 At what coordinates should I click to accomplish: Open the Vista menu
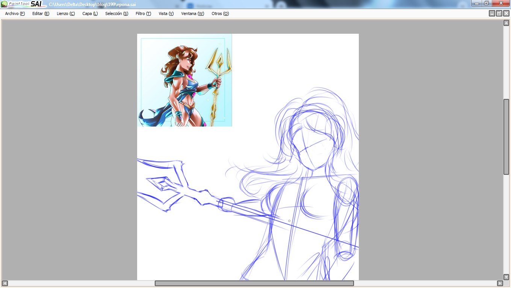coord(166,13)
